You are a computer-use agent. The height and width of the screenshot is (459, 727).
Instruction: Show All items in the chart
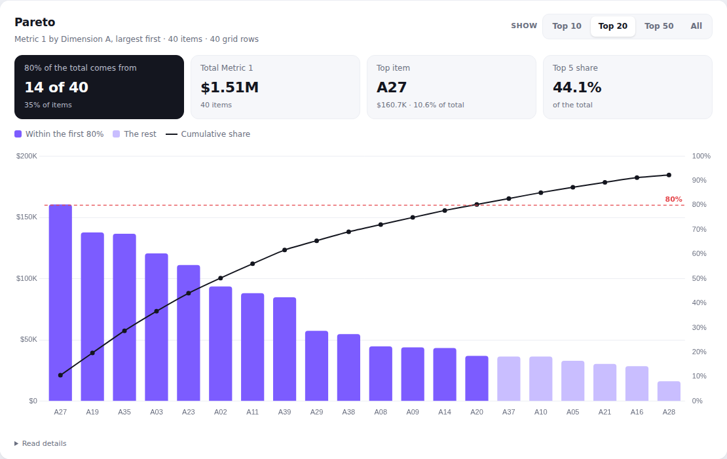click(696, 26)
